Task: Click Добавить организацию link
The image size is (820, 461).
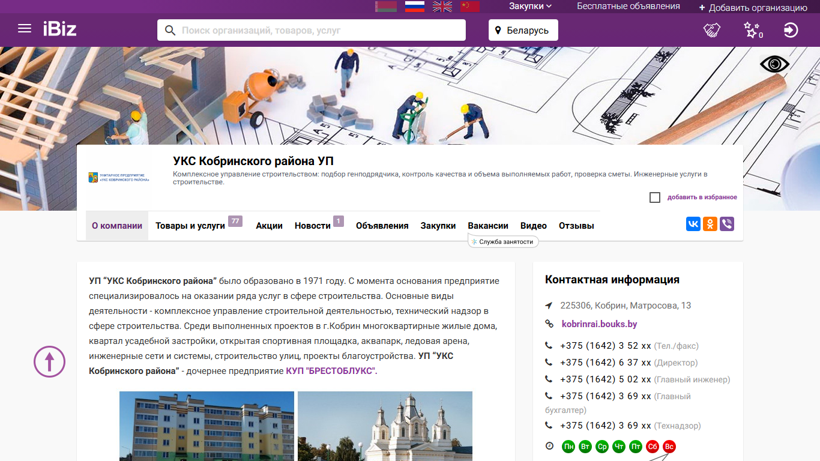Action: pyautogui.click(x=753, y=8)
